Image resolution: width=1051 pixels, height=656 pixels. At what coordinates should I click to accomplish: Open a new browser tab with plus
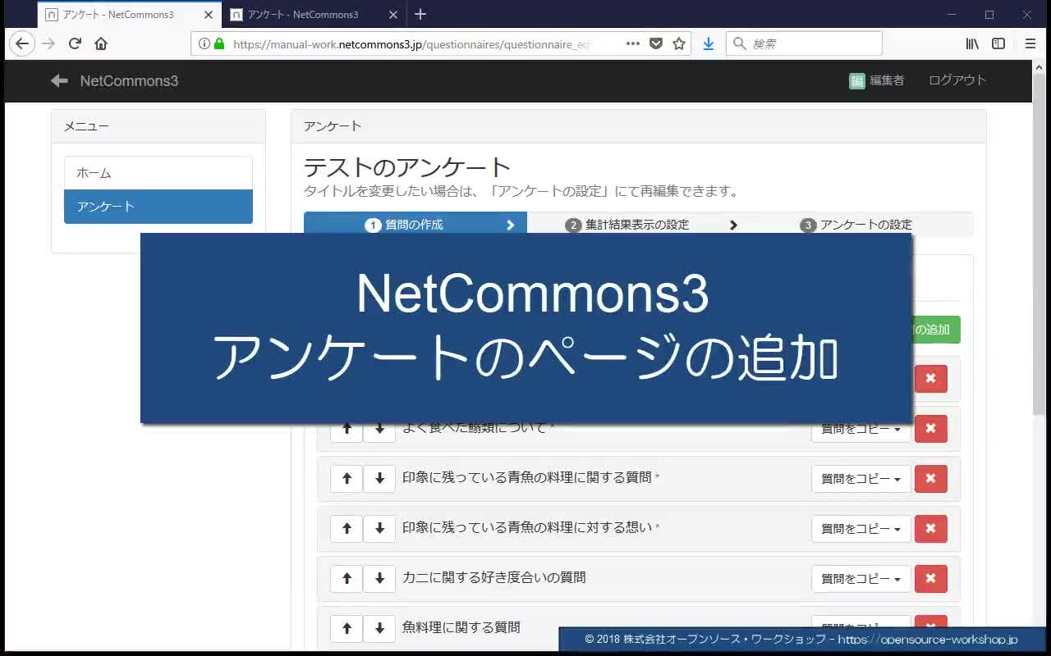(x=420, y=14)
